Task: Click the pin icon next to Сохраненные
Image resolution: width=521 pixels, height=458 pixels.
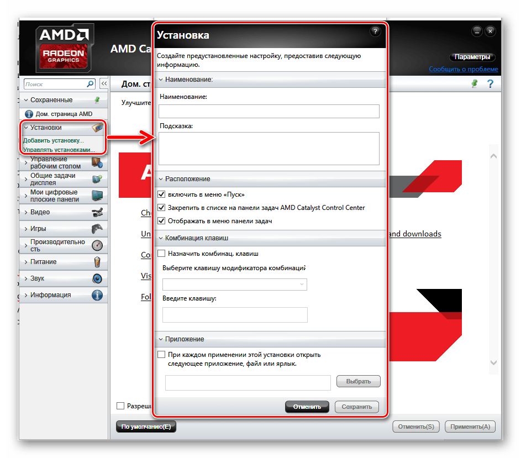Action: click(97, 99)
